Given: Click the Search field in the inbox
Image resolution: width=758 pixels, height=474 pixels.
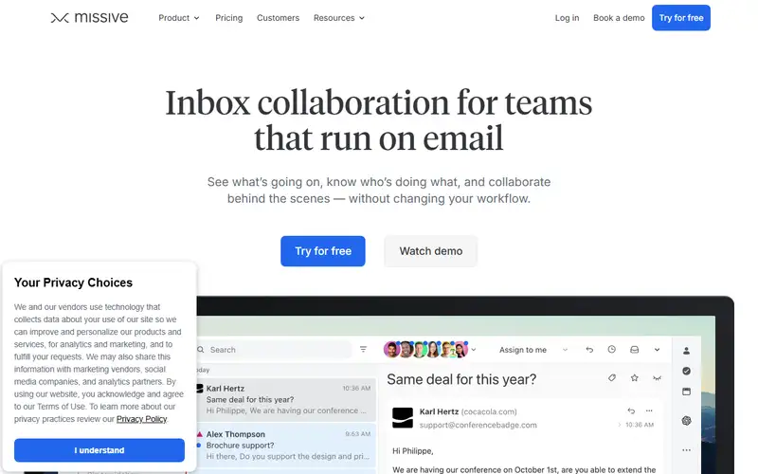Looking at the screenshot, I should point(275,350).
